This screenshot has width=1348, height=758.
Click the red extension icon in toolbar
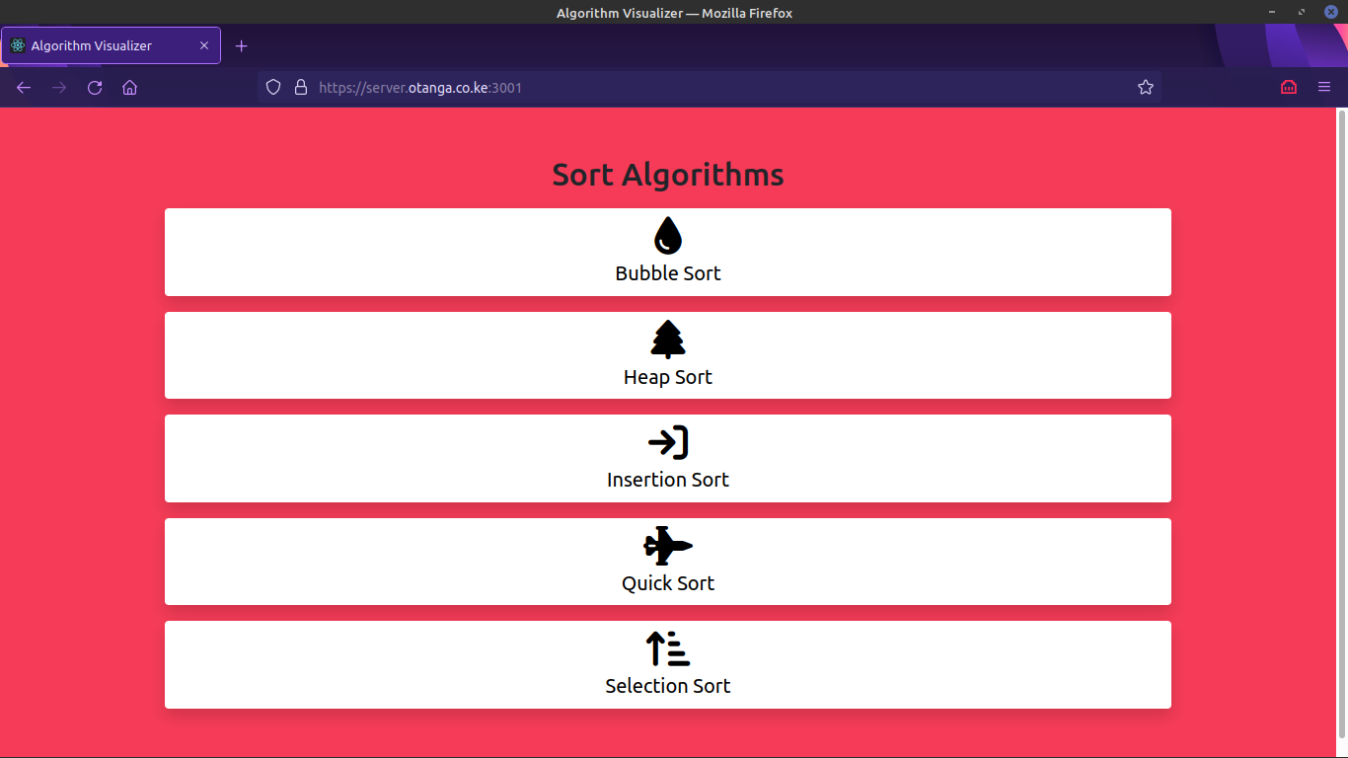pos(1289,88)
